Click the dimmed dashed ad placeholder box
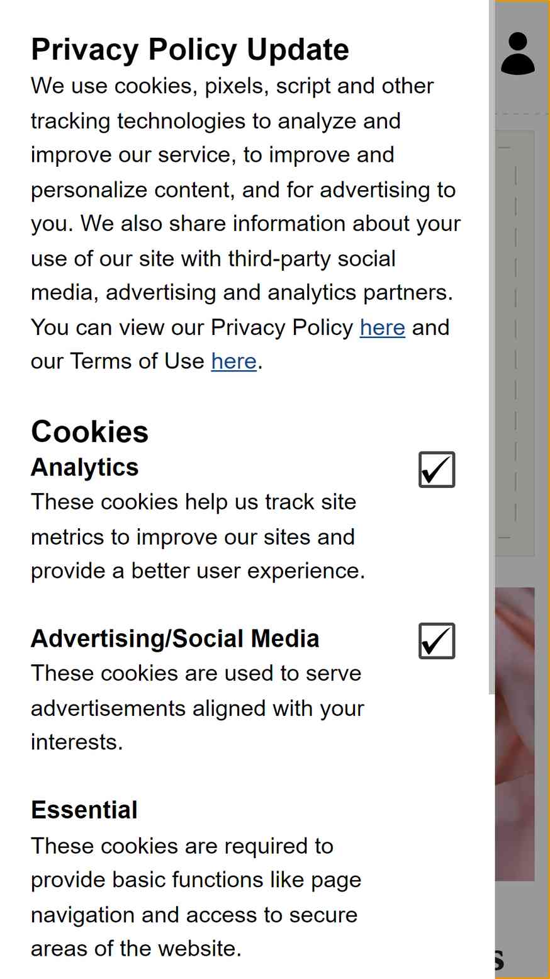This screenshot has height=979, width=550. pos(515,343)
